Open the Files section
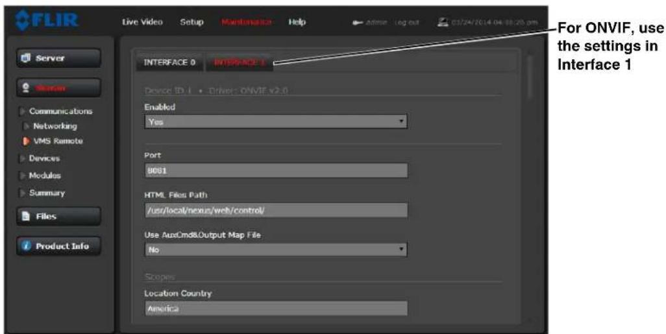Viewport: 666px width, 334px height. tap(58, 217)
